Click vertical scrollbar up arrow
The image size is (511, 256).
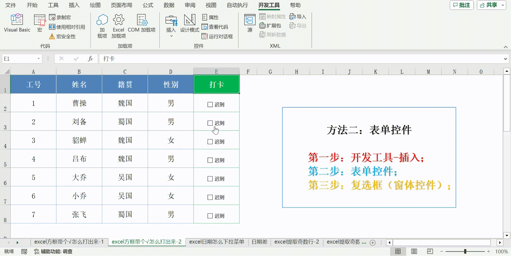coord(507,71)
